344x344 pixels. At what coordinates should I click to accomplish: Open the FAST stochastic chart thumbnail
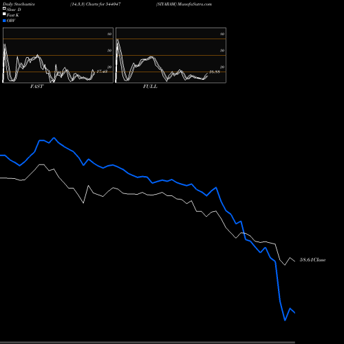tap(58, 55)
